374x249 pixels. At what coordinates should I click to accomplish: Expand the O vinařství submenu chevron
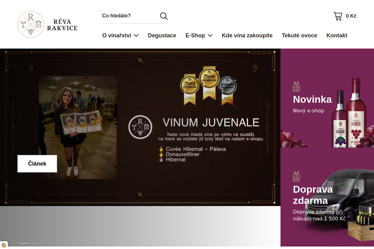pos(136,36)
